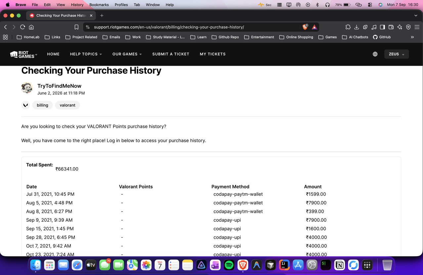Click the Valorant Points column header
Viewport: 423px width, 275px height.
tap(136, 186)
